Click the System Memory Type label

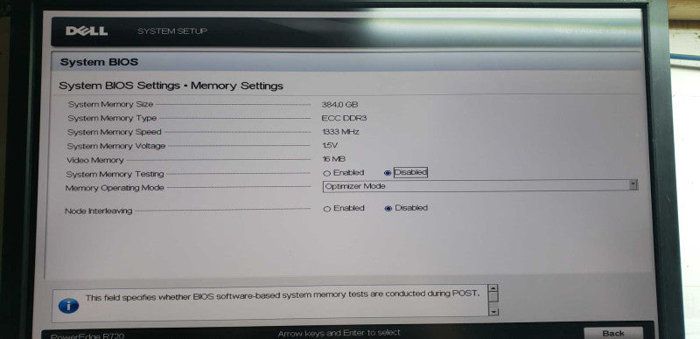click(x=112, y=118)
